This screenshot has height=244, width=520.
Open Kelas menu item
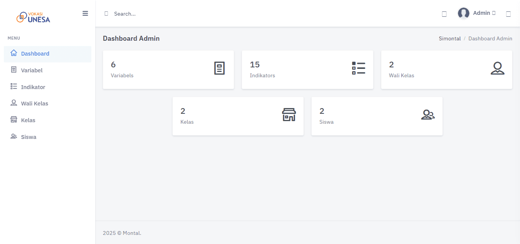click(x=48, y=120)
